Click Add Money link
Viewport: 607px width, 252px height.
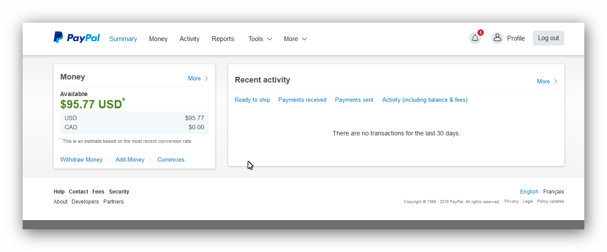click(x=130, y=160)
